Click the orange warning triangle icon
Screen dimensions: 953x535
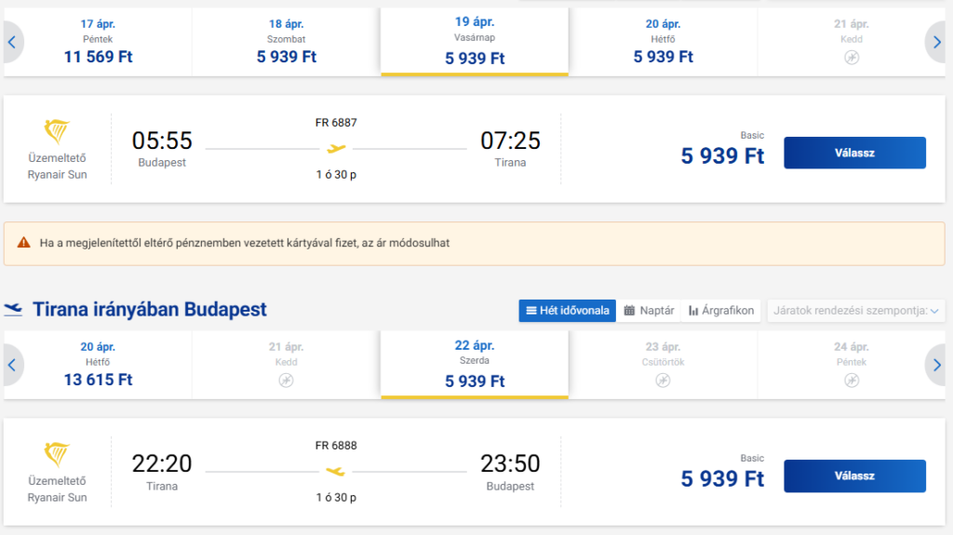coord(23,243)
